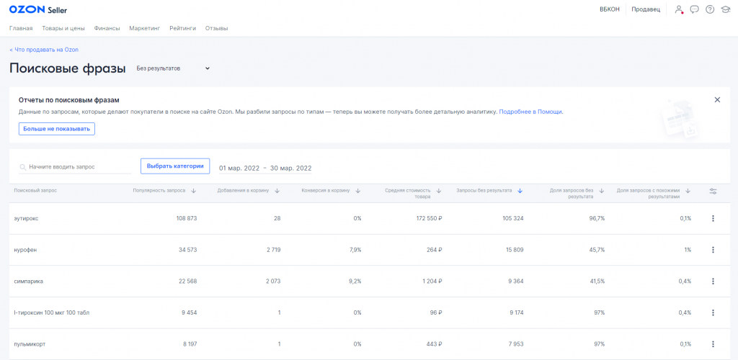
Task: Select l-тироксин 100 мкг 100 табл cell
Action: (52, 312)
